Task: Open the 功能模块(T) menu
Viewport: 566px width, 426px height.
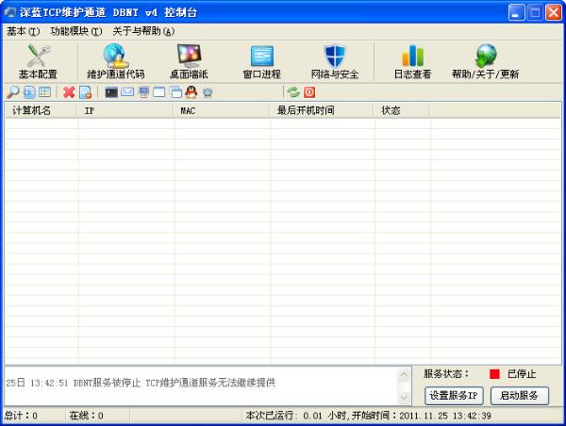Action: [x=75, y=31]
